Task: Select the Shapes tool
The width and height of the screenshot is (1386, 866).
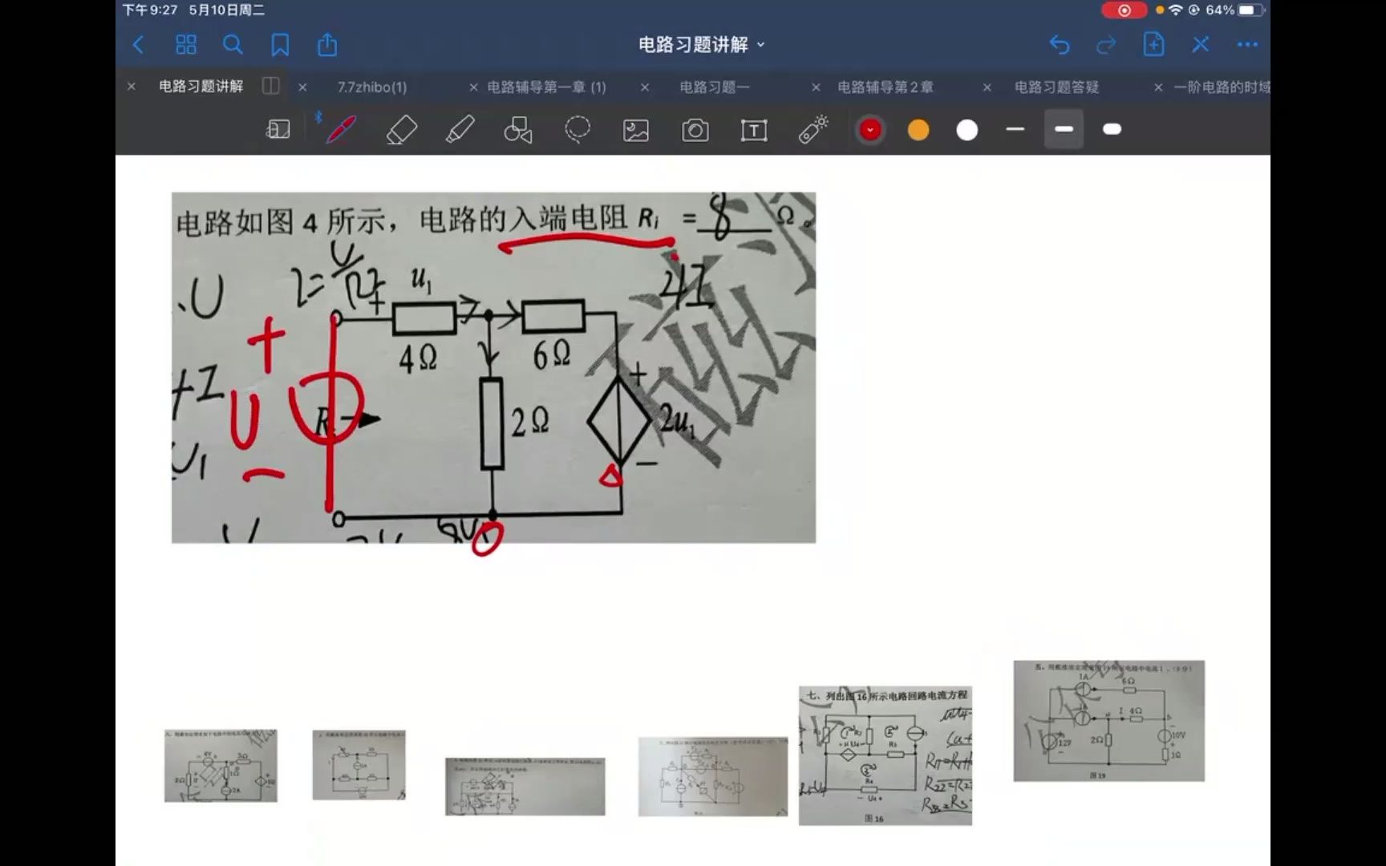Action: point(518,130)
